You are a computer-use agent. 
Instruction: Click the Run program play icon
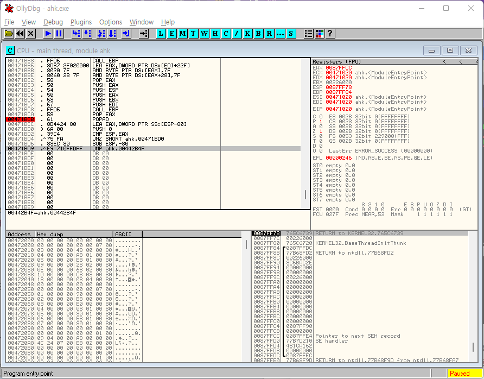[48, 33]
